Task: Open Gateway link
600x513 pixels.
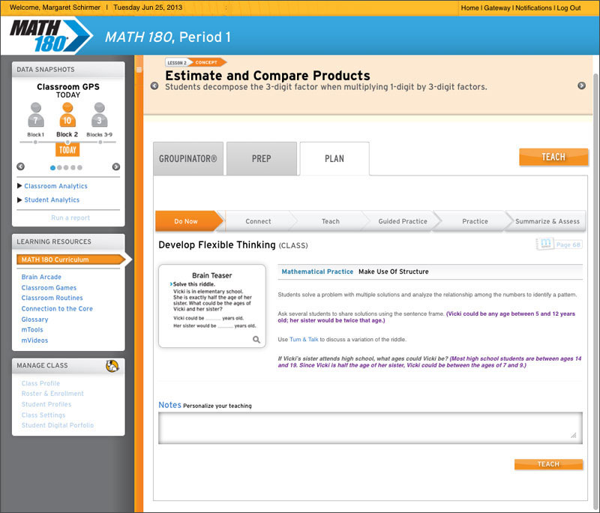Action: coord(496,7)
